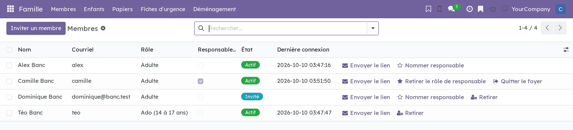
Task: Click Retirer le rôle de responsable
Action: pos(442,81)
